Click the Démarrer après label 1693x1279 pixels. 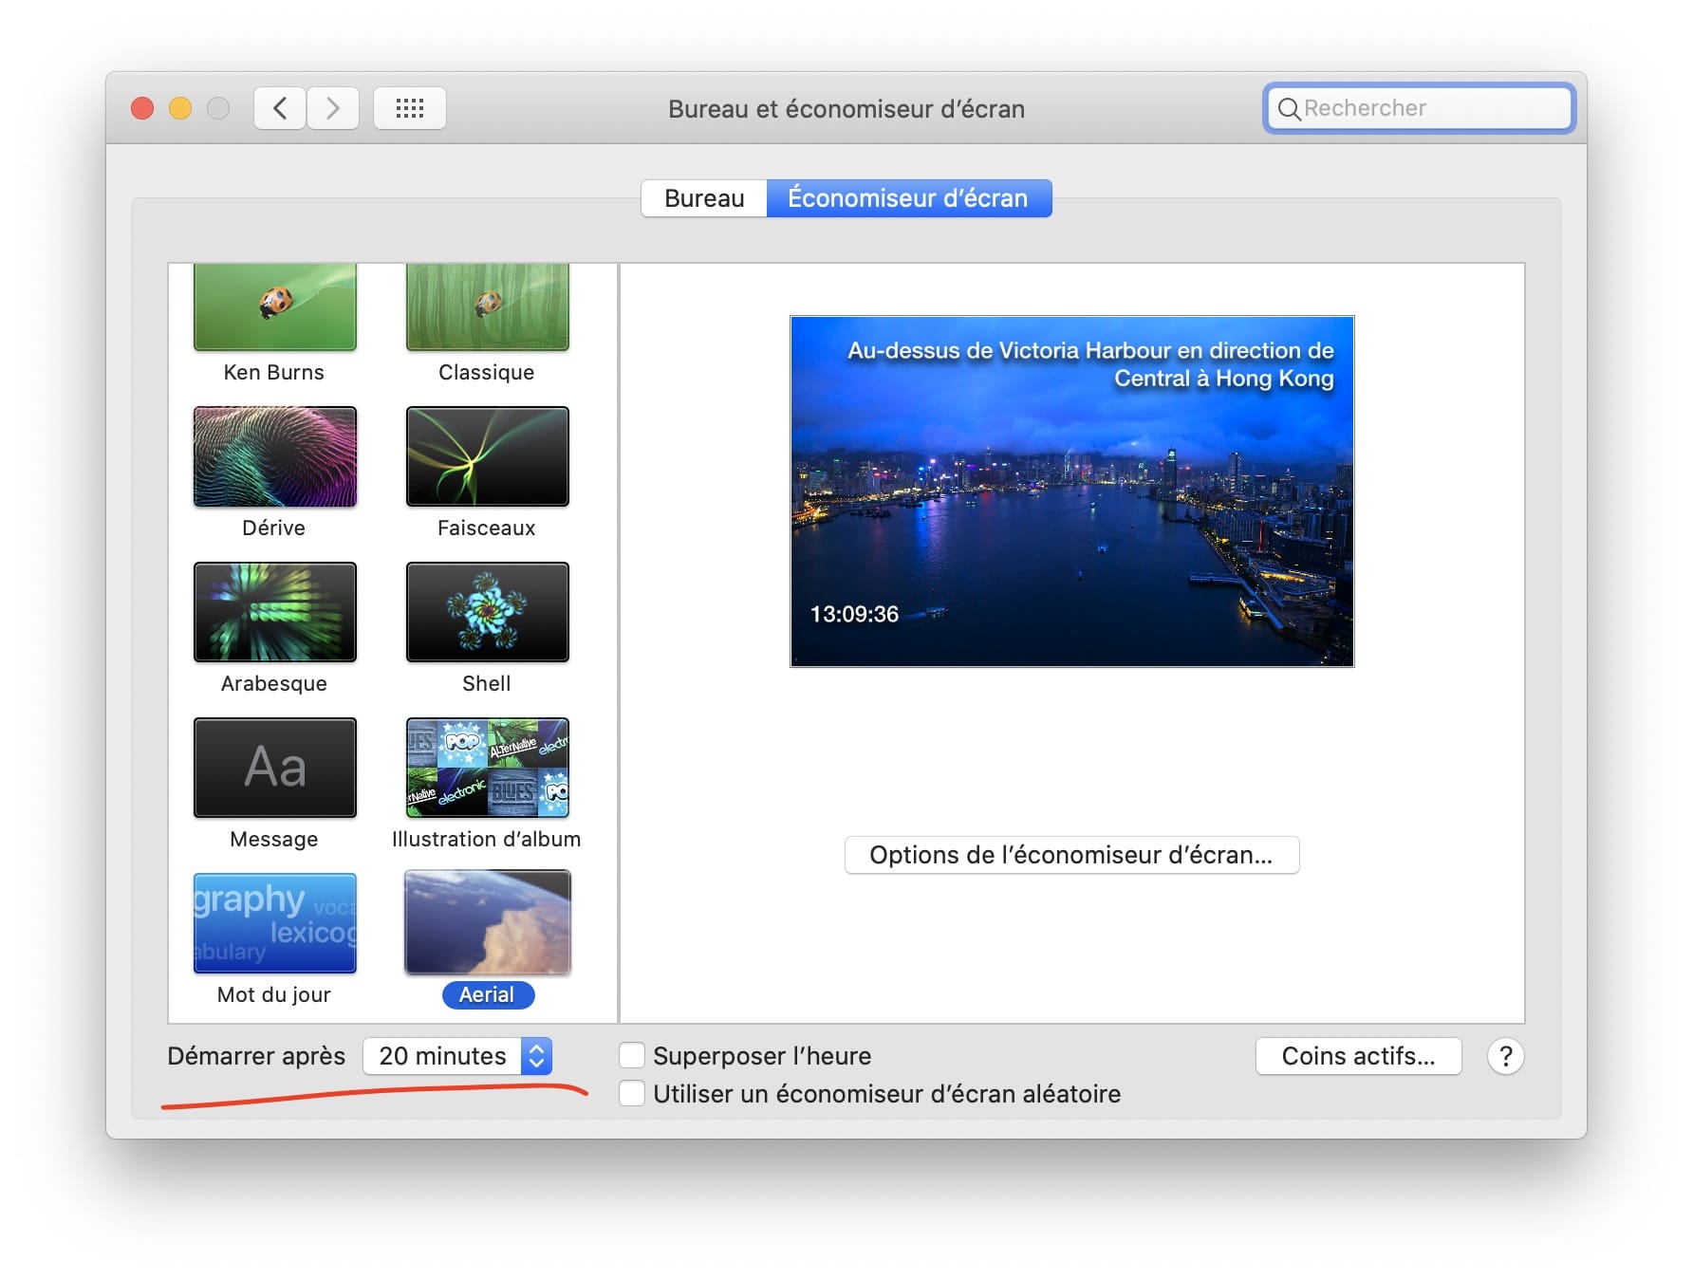(256, 1056)
